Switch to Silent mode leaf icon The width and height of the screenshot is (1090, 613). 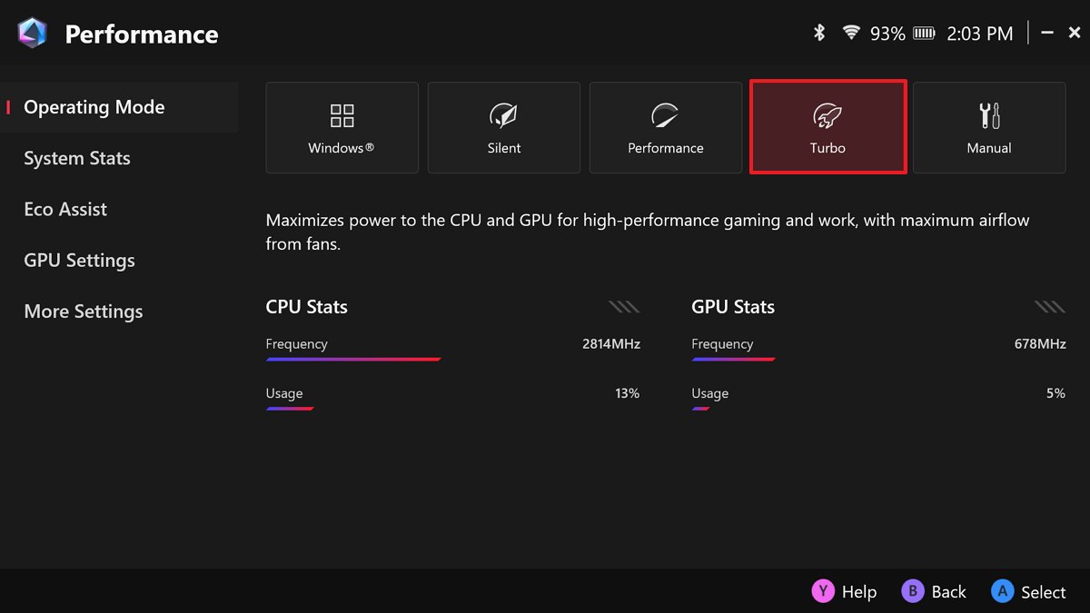pyautogui.click(x=503, y=116)
